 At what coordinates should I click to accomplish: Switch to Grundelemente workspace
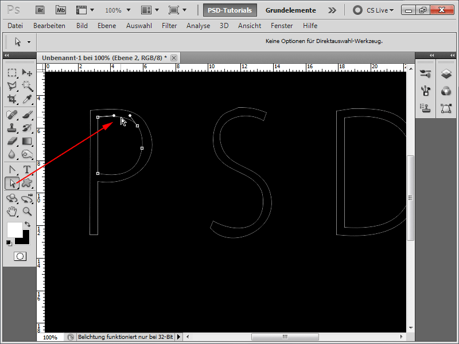coord(291,10)
